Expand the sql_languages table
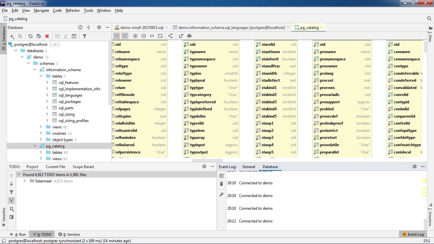Viewport: 434px width, 244px height. click(47, 95)
